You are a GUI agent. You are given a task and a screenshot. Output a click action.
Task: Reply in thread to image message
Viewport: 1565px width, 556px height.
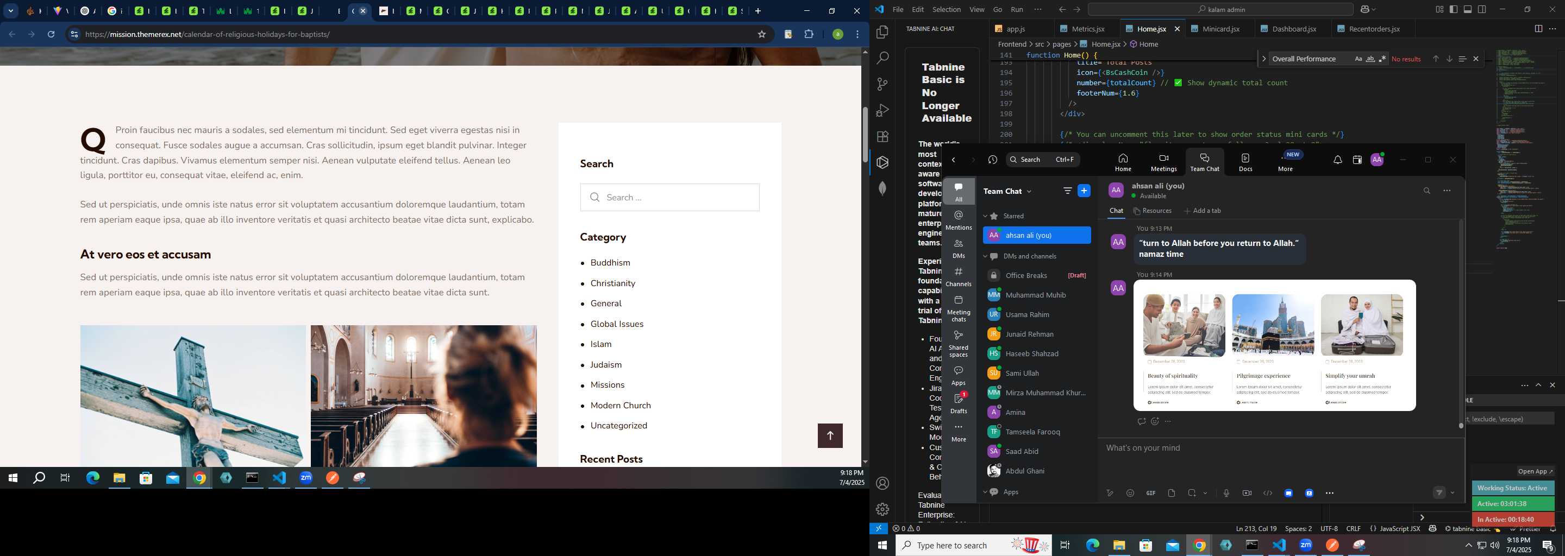[x=1141, y=421]
